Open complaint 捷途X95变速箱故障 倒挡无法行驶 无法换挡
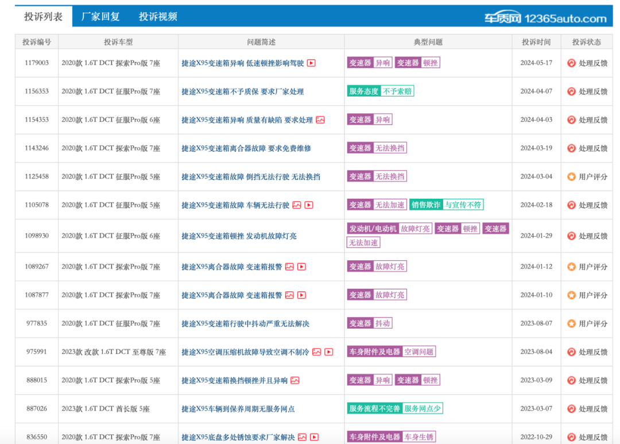 [251, 176]
